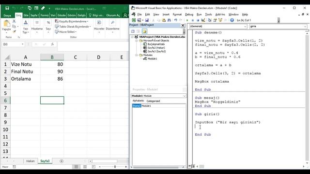This screenshot has width=310, height=174.
Task: Open Tablo Olarak Biçimlendir dropdown
Action: (73, 27)
